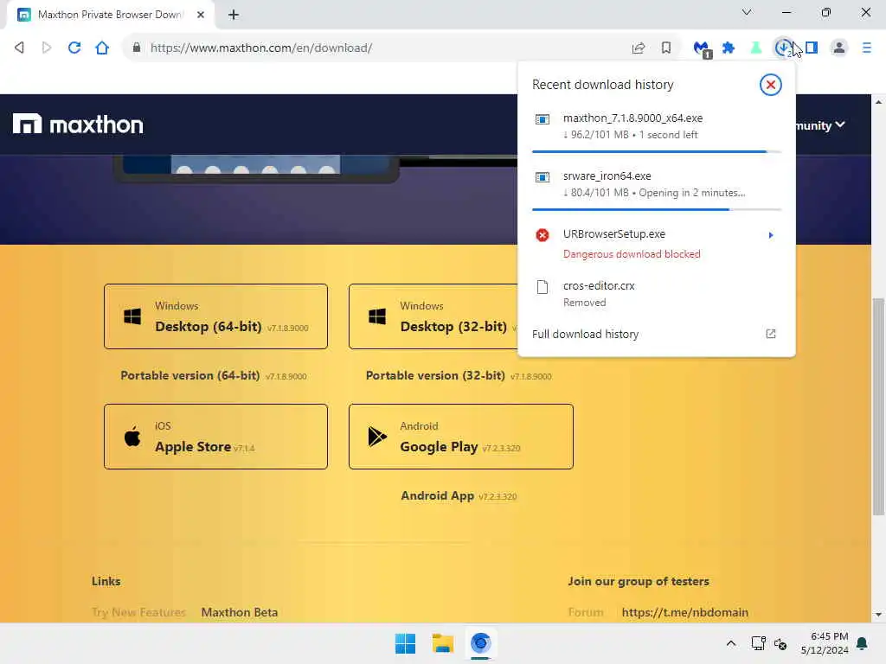Open clock showing 6:45 PM

[825, 643]
